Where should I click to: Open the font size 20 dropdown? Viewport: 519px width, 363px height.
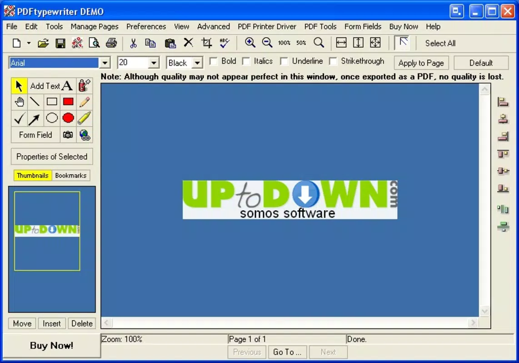pos(154,63)
